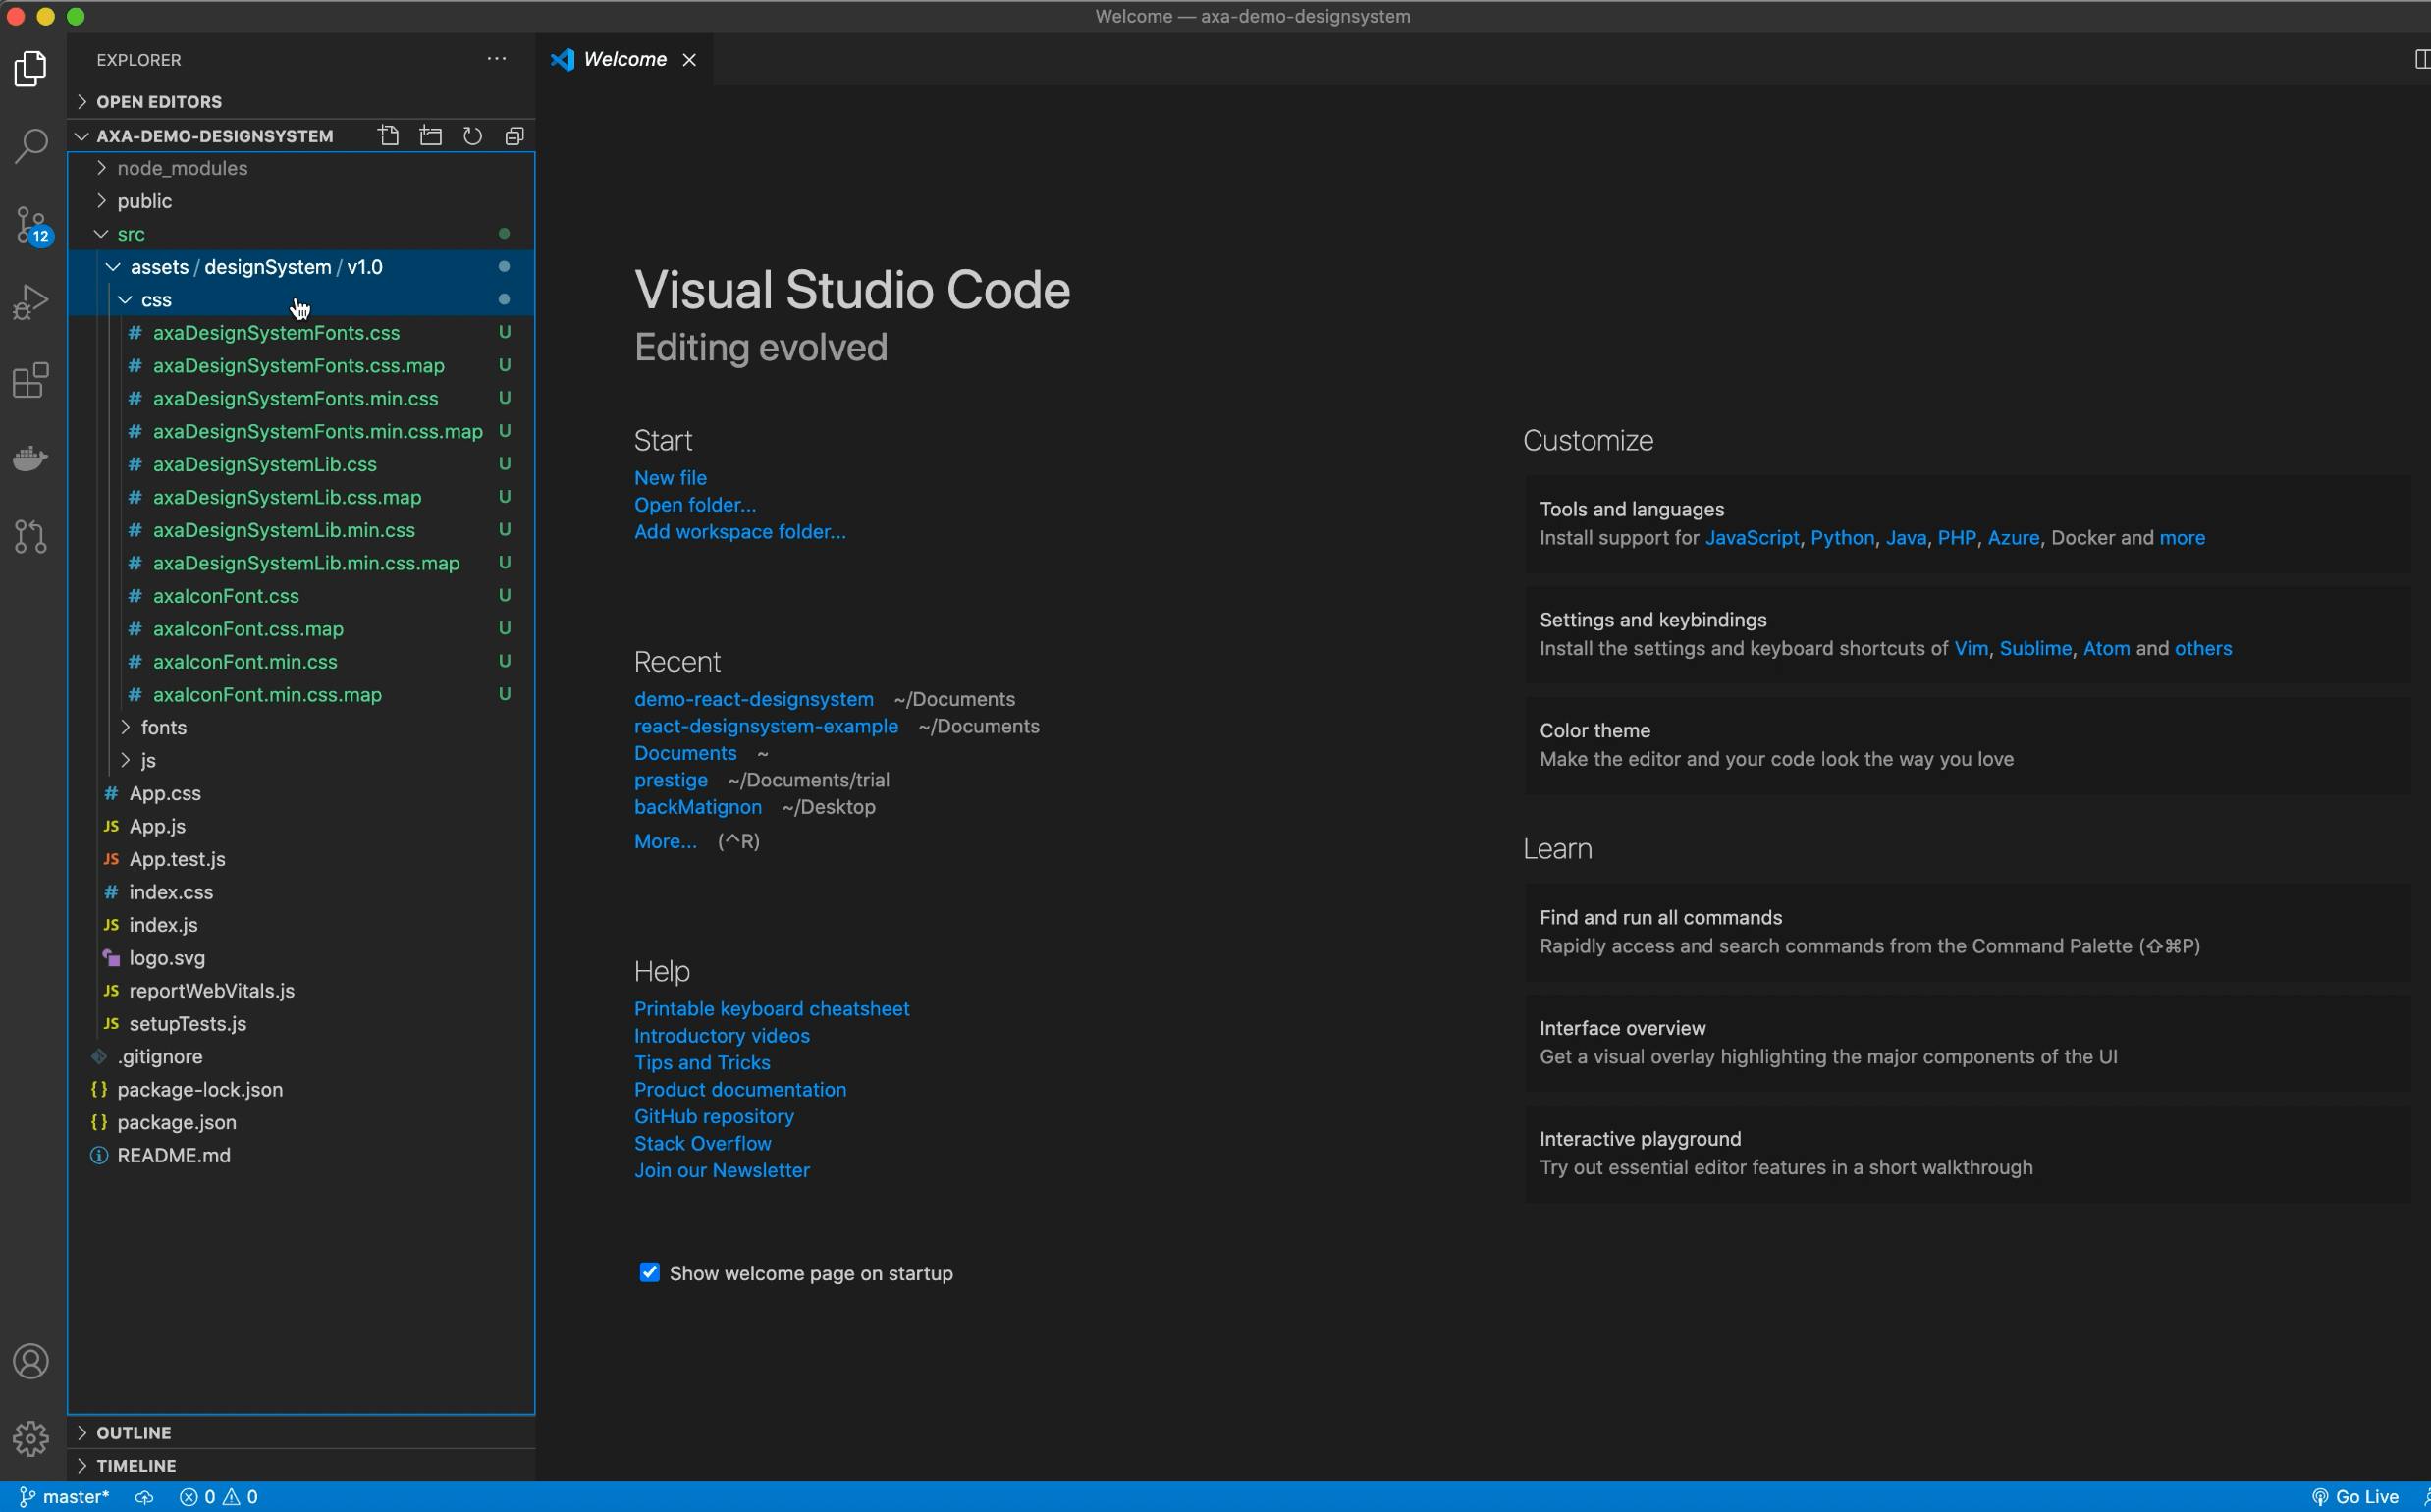2431x1512 pixels.
Task: Select the Welcome tab
Action: point(624,60)
